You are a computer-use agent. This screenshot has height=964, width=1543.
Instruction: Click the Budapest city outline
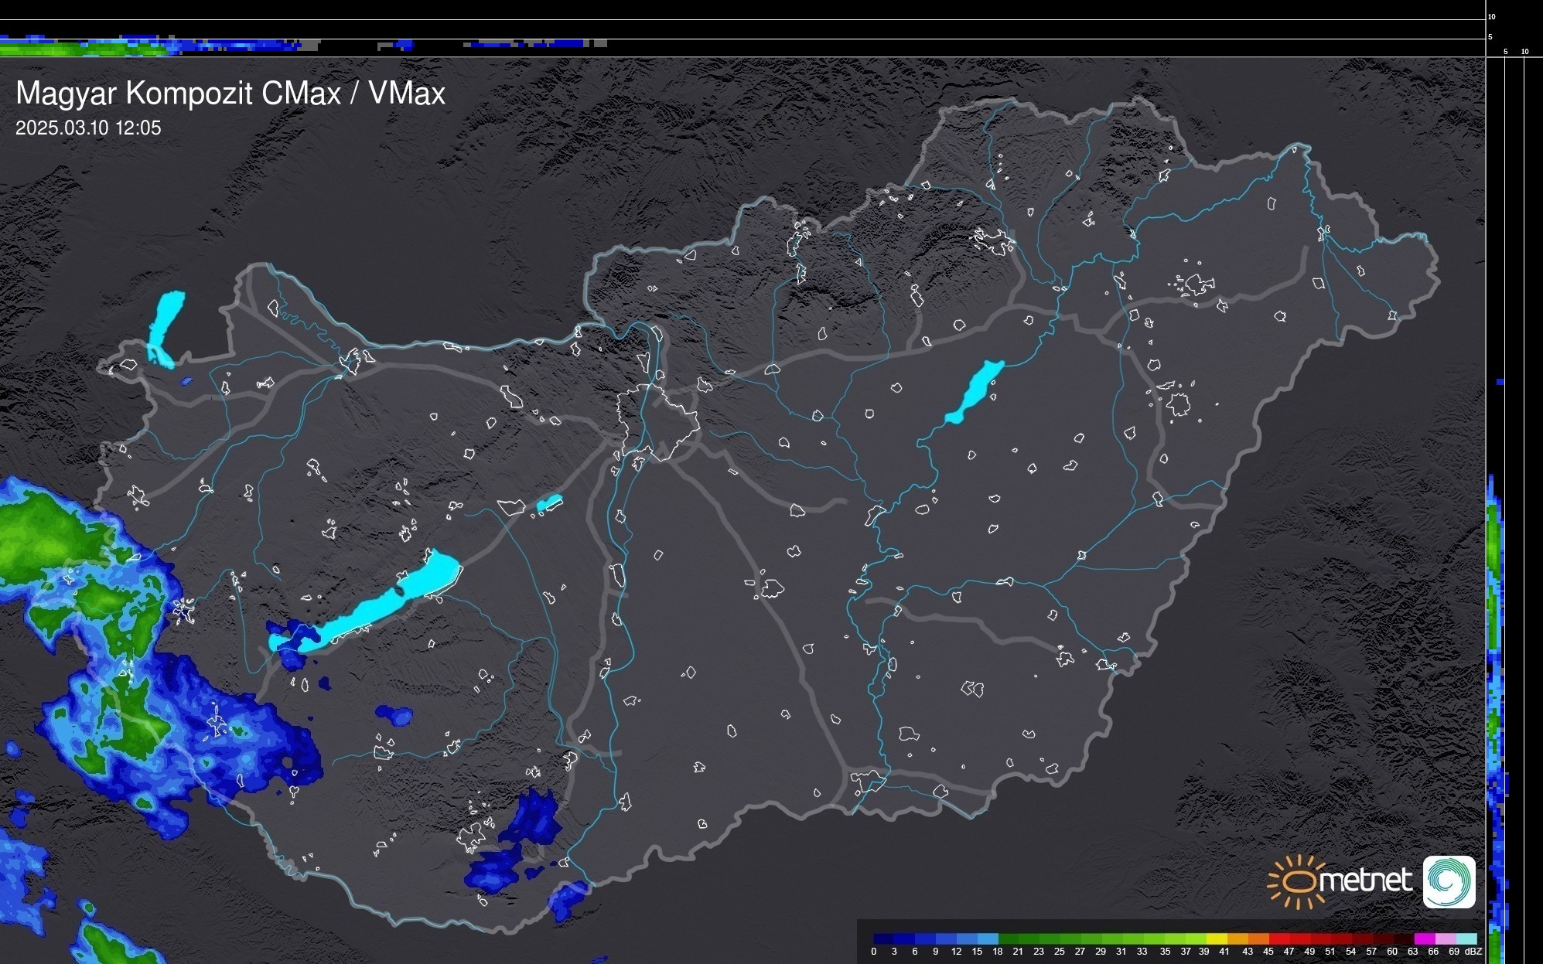coord(657,421)
